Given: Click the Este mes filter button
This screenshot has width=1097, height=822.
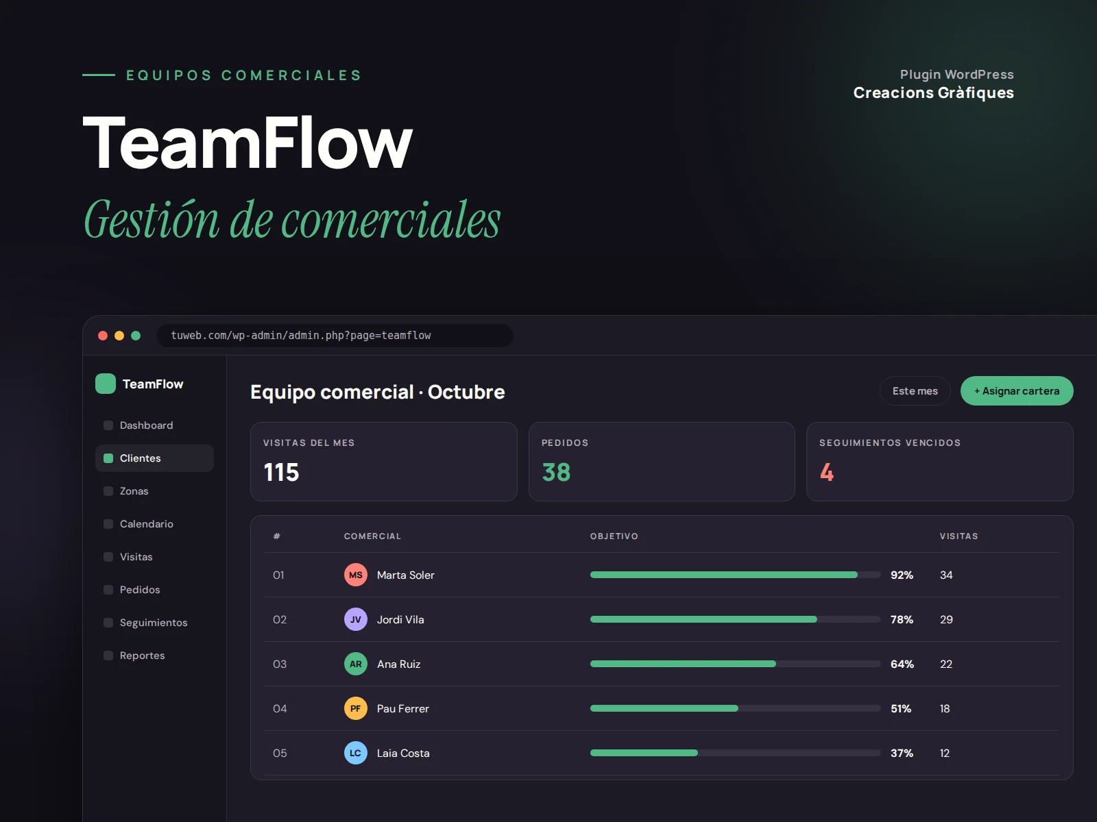Looking at the screenshot, I should [x=915, y=390].
